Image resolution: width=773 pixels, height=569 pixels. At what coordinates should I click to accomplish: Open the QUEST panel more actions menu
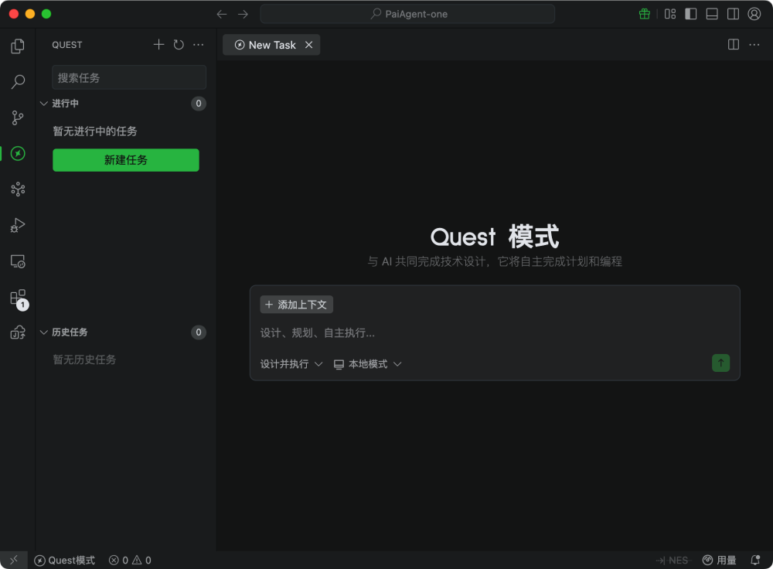[198, 45]
